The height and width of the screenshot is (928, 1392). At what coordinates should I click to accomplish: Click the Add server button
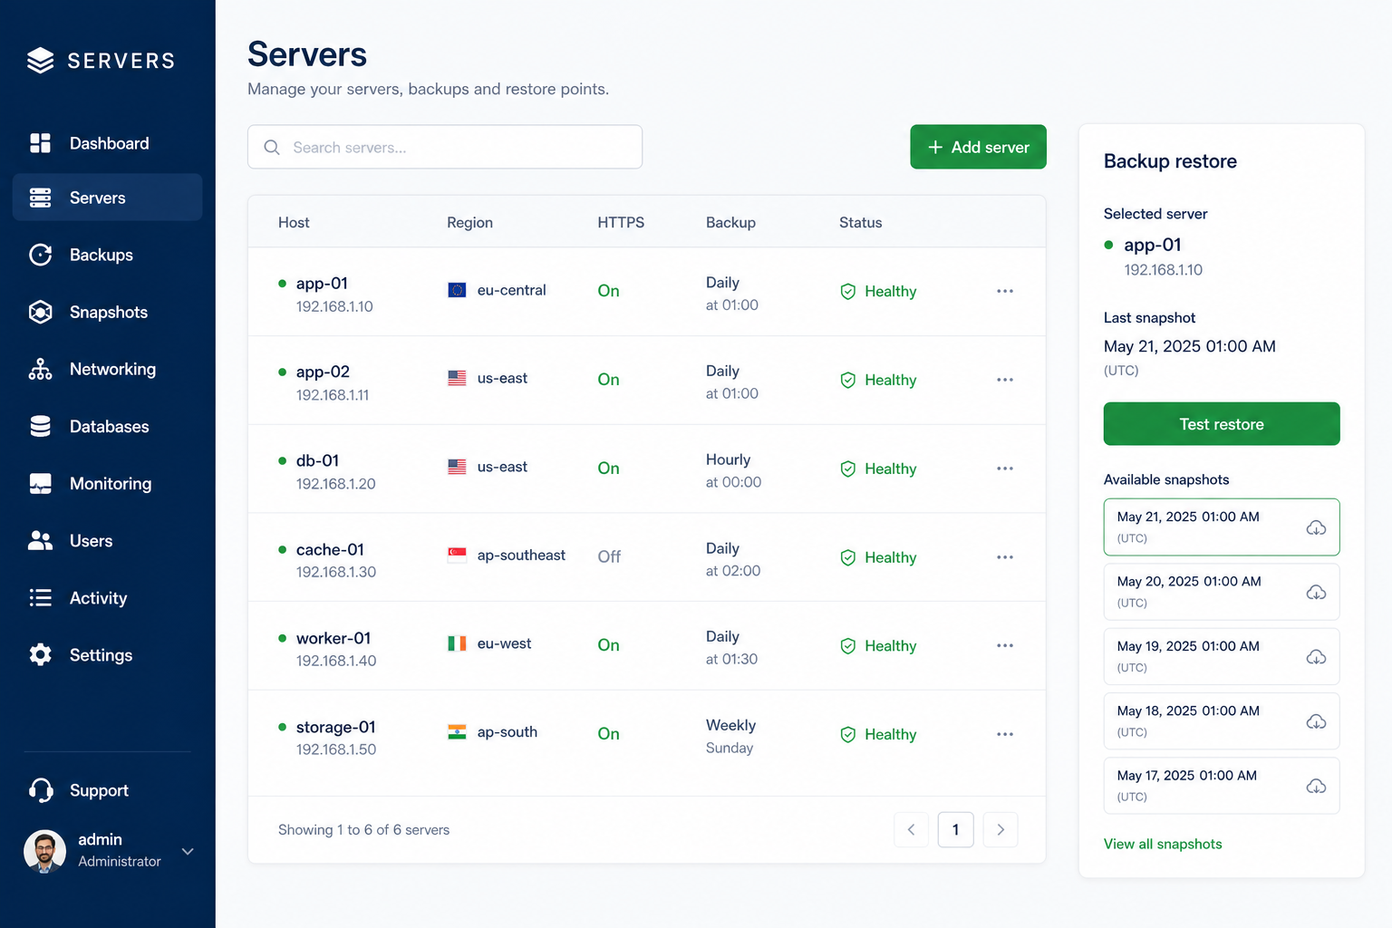coord(978,147)
